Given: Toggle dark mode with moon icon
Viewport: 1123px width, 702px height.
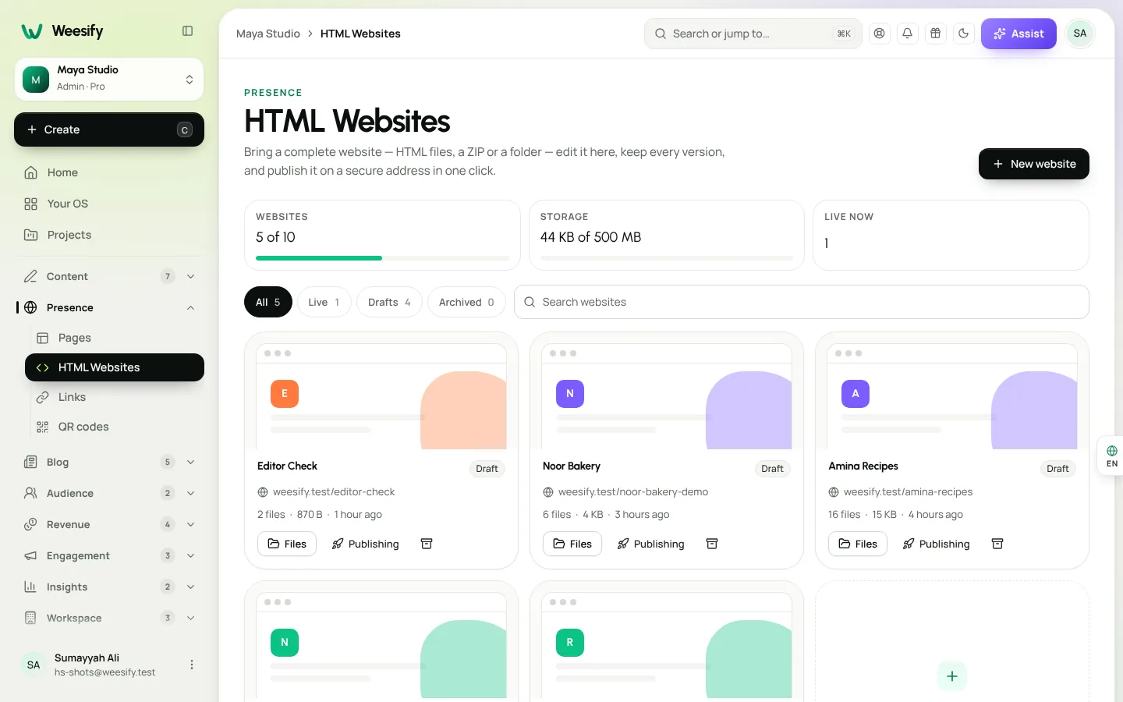Looking at the screenshot, I should pos(964,34).
